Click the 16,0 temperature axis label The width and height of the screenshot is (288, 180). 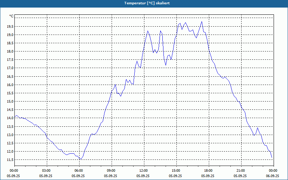(10, 85)
